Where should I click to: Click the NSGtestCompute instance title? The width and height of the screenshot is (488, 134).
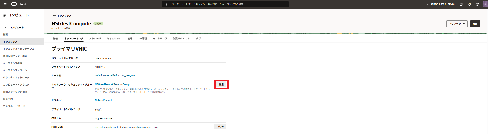[71, 23]
